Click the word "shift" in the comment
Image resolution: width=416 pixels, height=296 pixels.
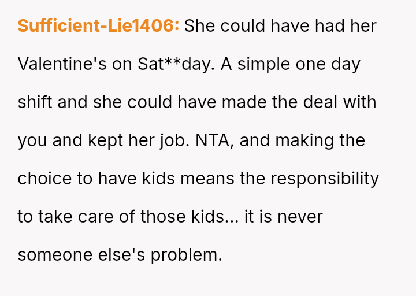tap(35, 102)
